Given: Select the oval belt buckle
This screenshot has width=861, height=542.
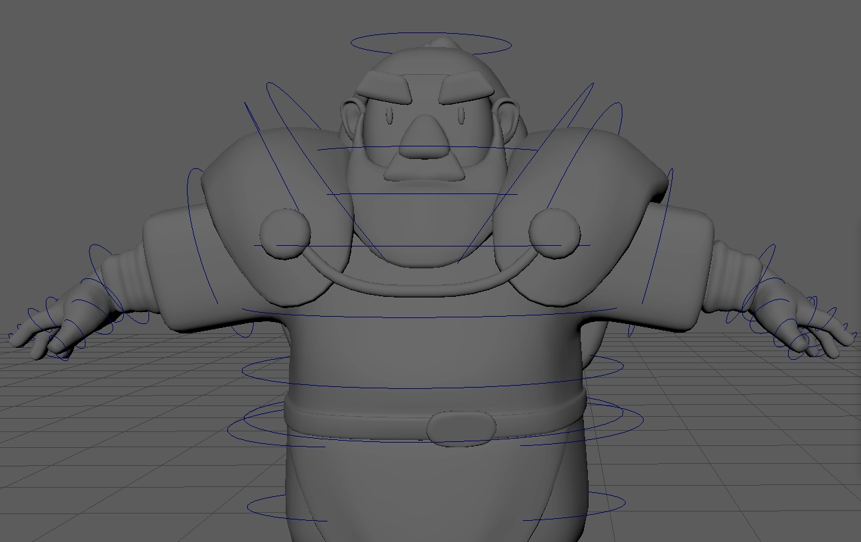Looking at the screenshot, I should coord(461,427).
